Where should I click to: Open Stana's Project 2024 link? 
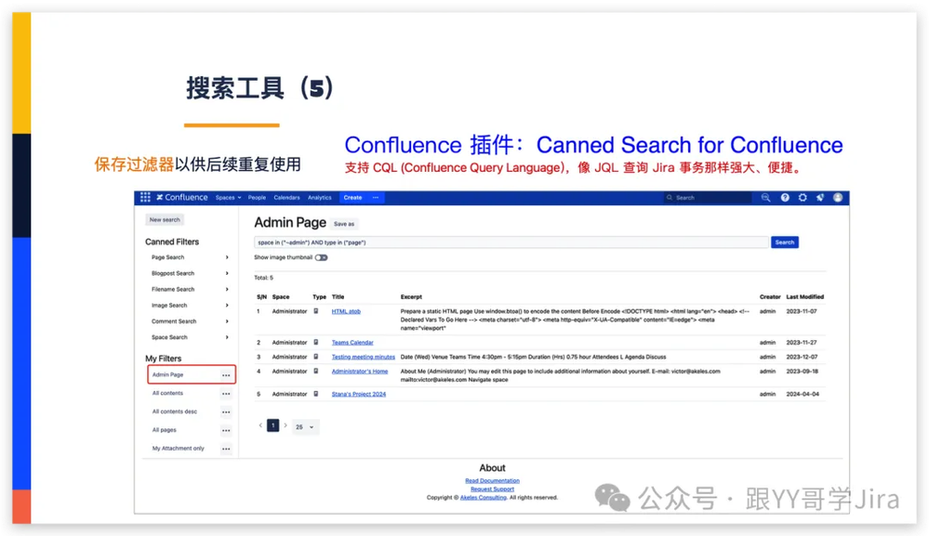click(x=358, y=394)
